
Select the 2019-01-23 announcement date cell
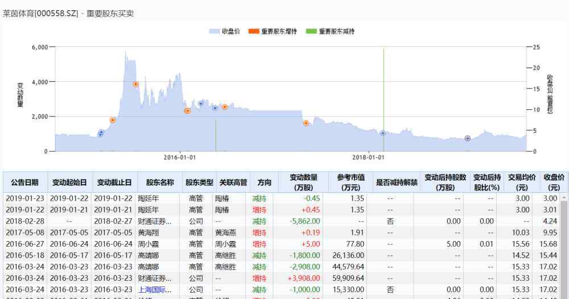pyautogui.click(x=25, y=198)
